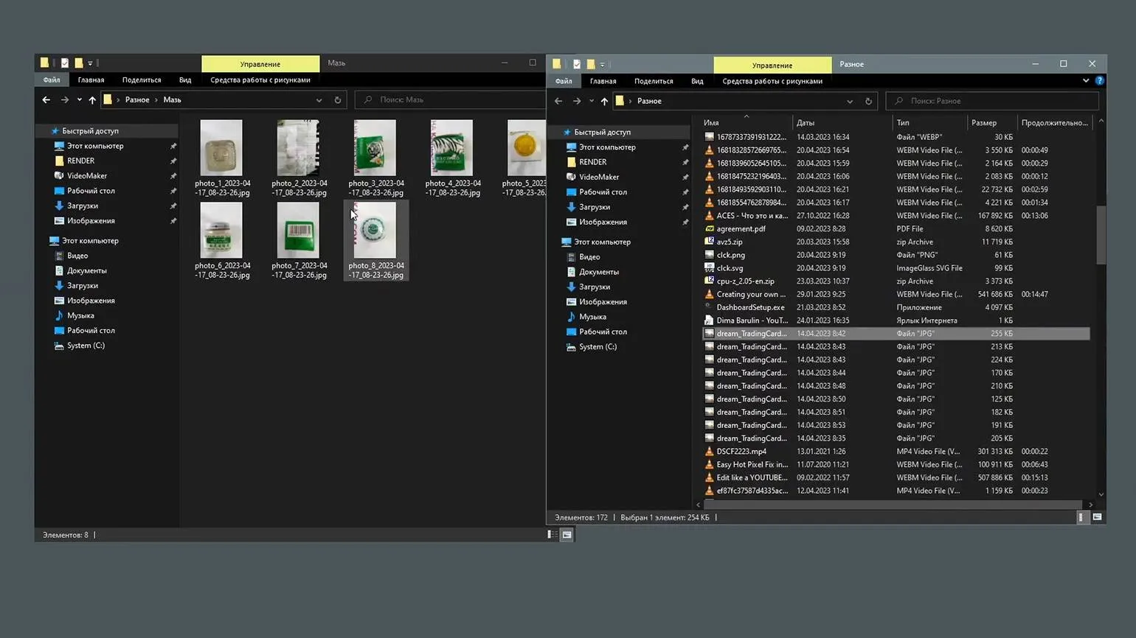1136x638 pixels.
Task: Open the Вид tab in the Мазь window
Action: coord(184,80)
